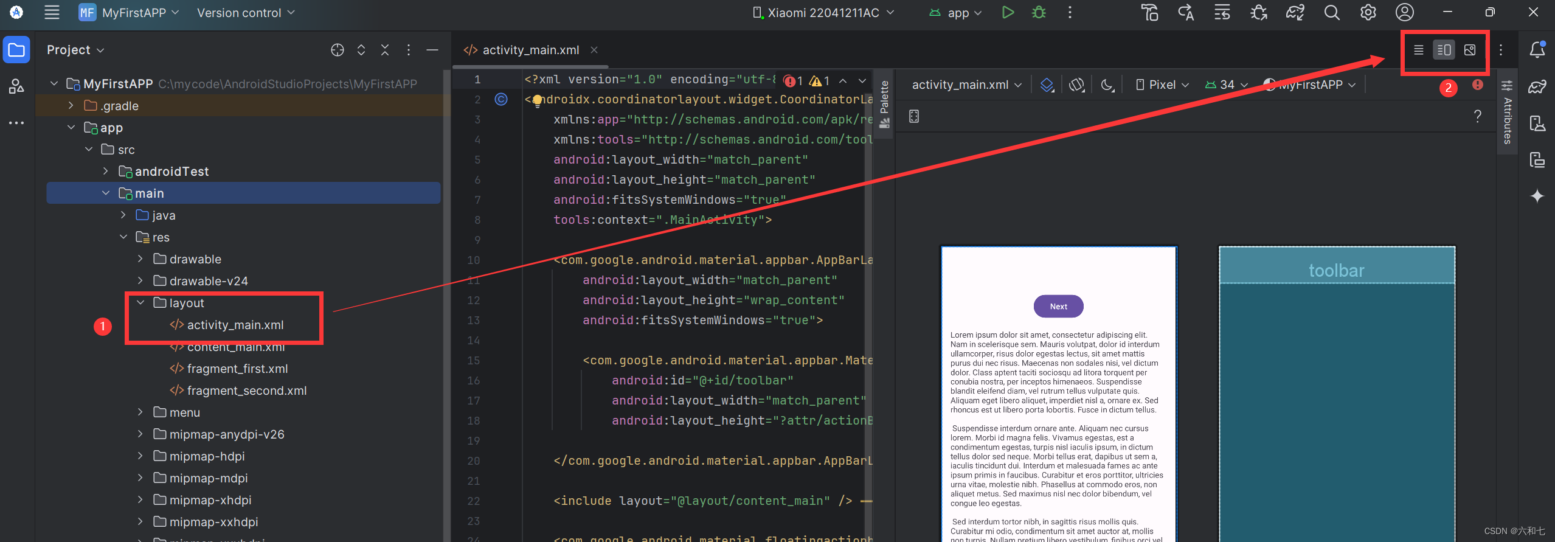The height and width of the screenshot is (542, 1555).
Task: Open the Resource Manager sidebar icon
Action: point(16,86)
